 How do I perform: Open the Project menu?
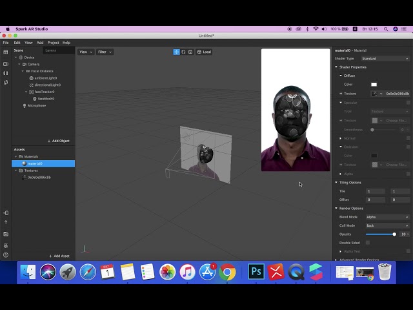(x=53, y=43)
